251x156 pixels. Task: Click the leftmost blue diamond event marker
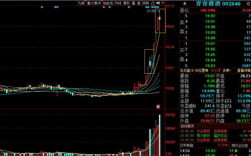[x=42, y=7]
